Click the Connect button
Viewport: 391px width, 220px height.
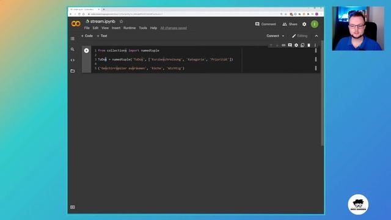272,36
